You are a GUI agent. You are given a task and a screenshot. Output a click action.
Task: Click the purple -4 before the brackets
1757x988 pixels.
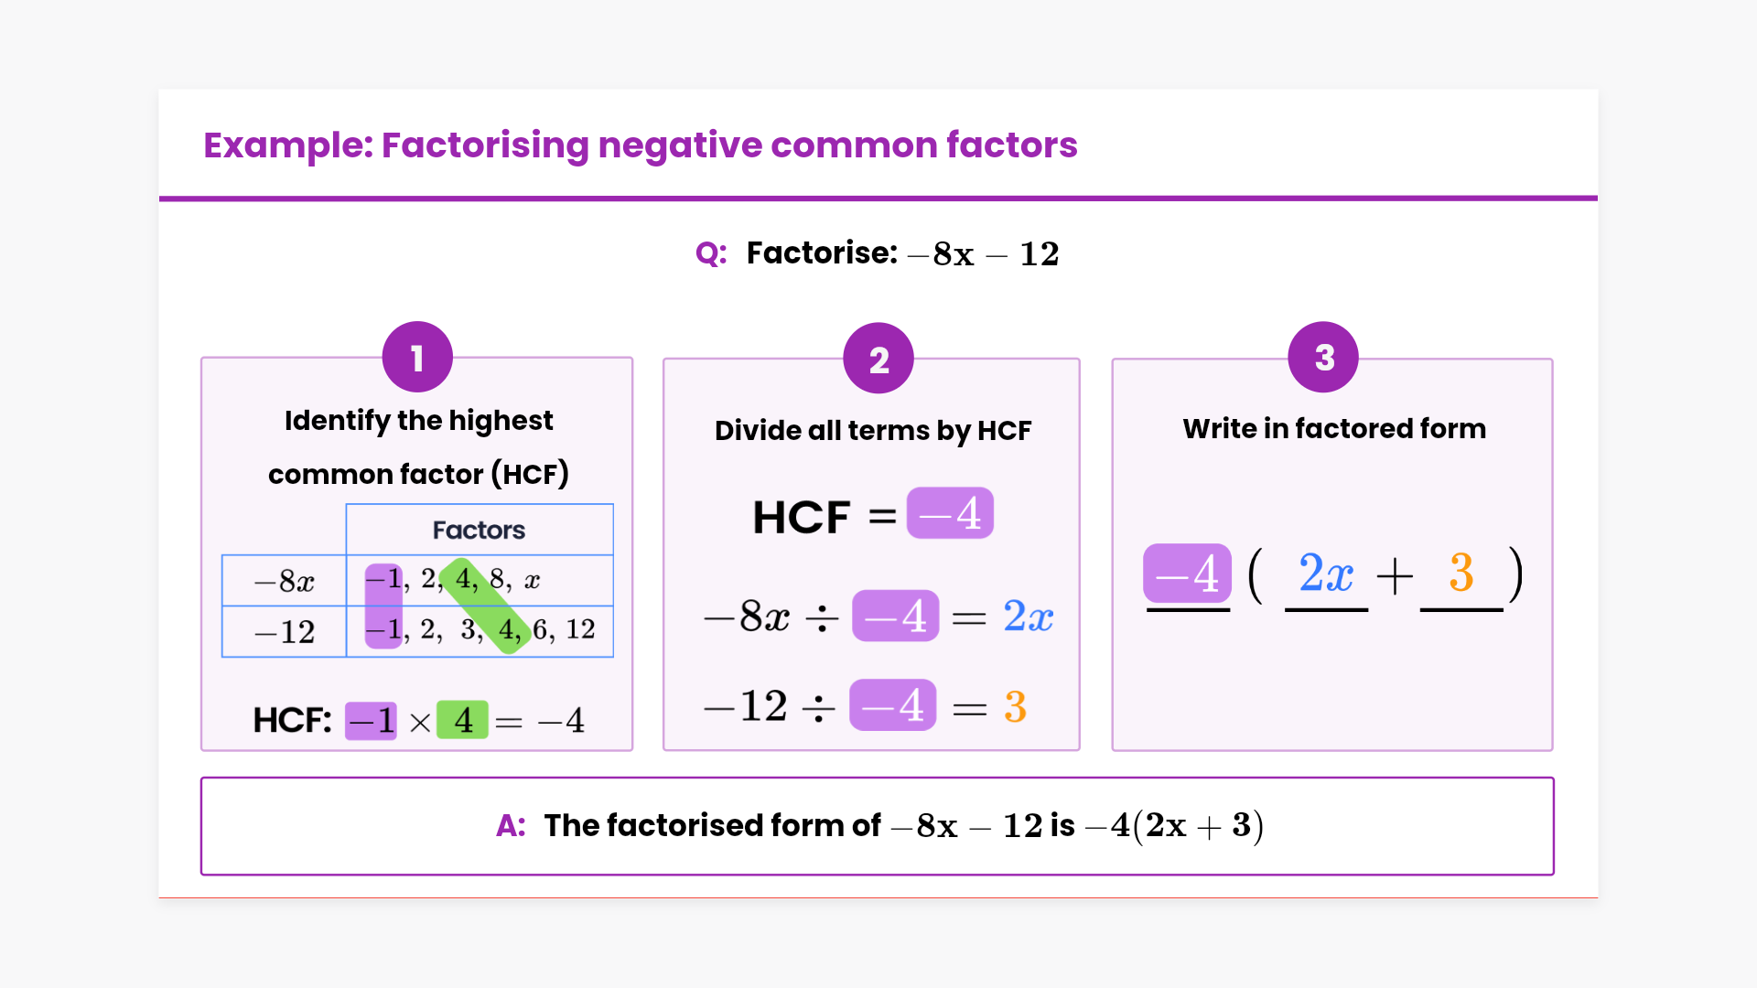tap(1187, 575)
